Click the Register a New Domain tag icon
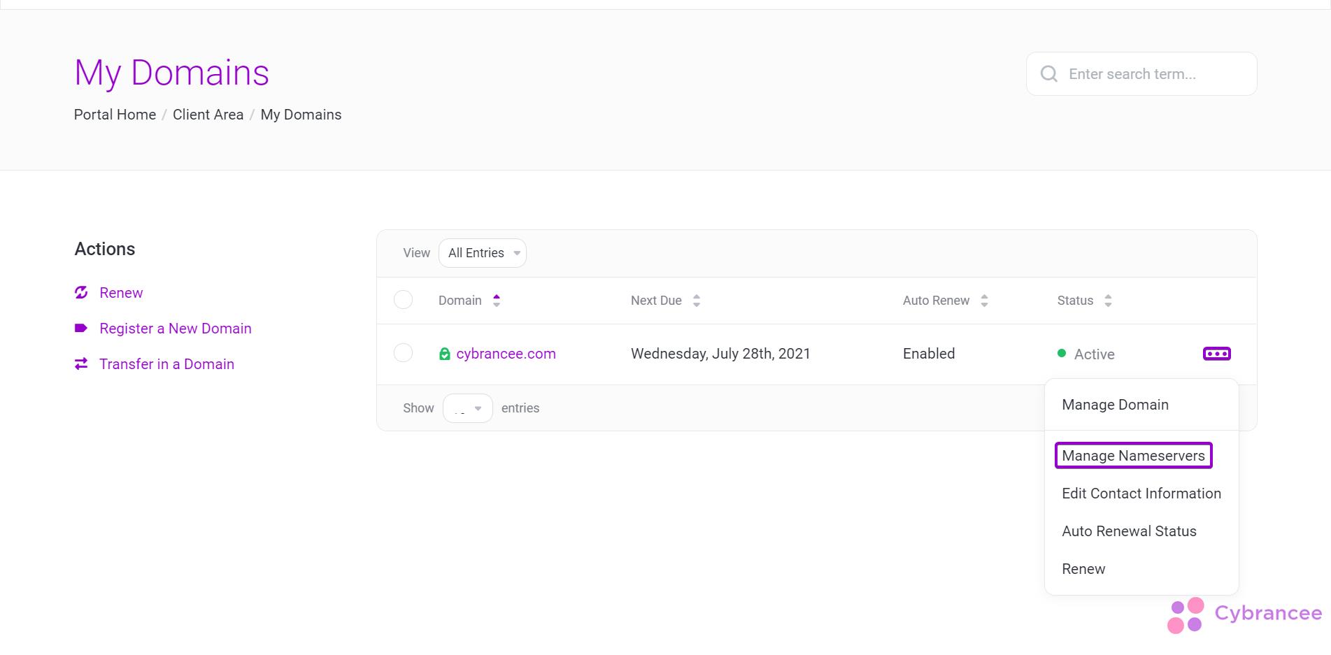1331x655 pixels. tap(81, 328)
